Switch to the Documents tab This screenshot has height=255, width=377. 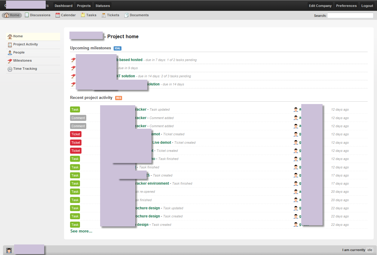136,15
